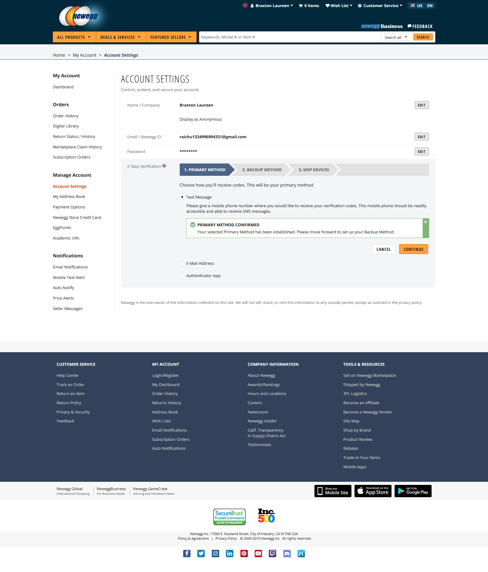This screenshot has height=572, width=488.
Task: Open Sell on Newegg Marketplace link
Action: tap(369, 376)
